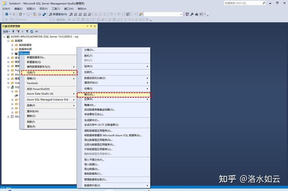The image size is (288, 191).
Task: Collapse the 数据库 tree node
Action: click(8, 40)
